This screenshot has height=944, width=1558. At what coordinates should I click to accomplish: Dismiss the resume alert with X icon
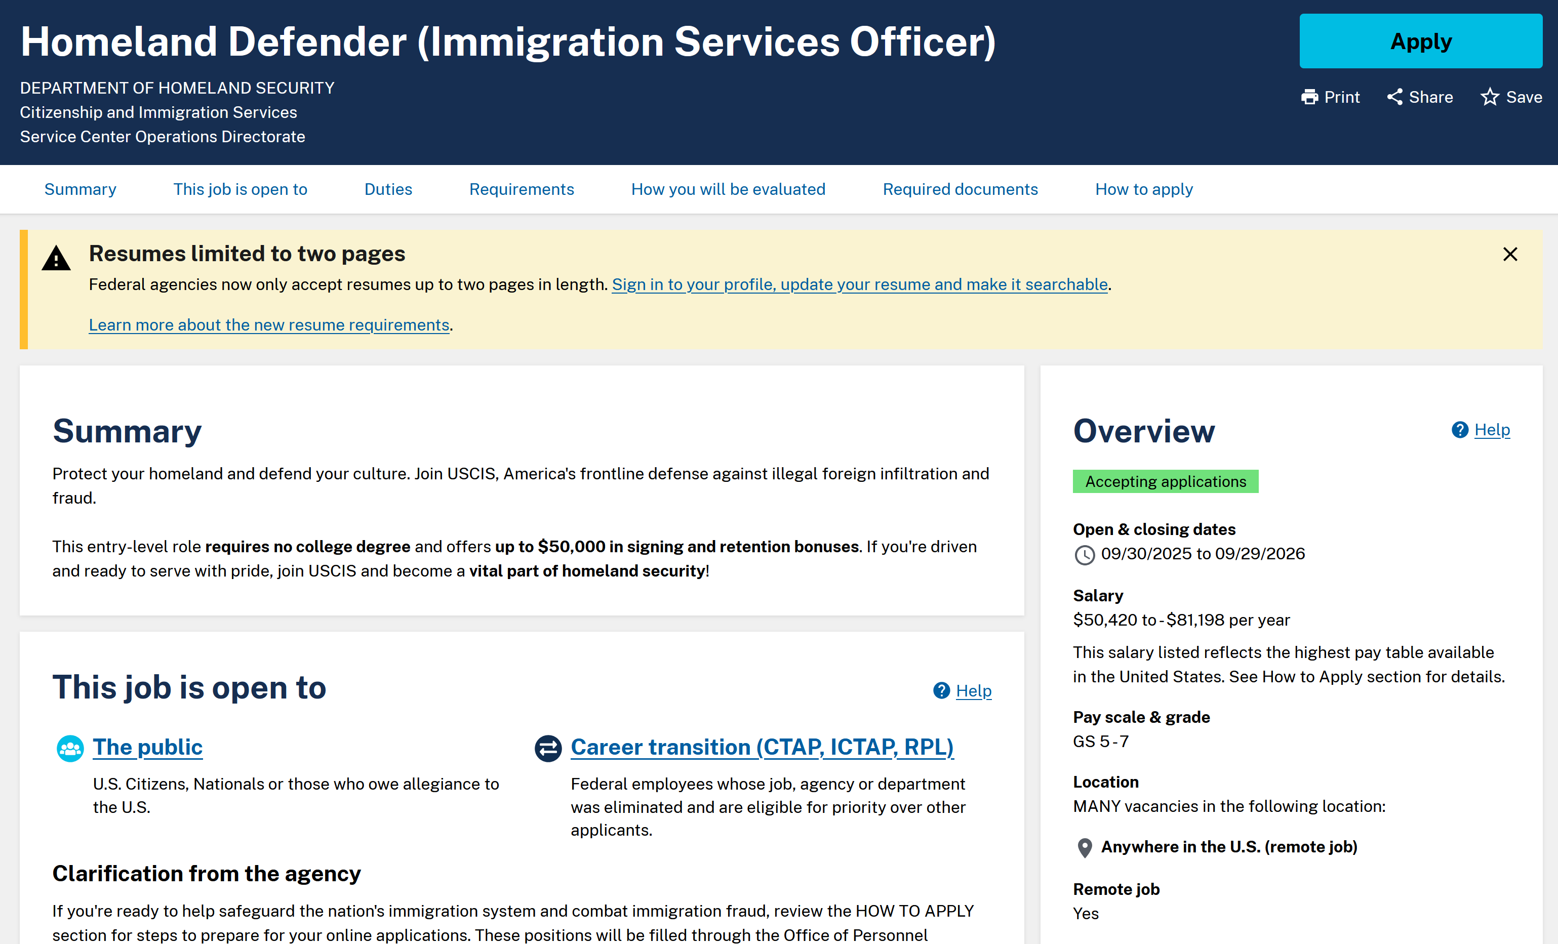click(x=1510, y=254)
